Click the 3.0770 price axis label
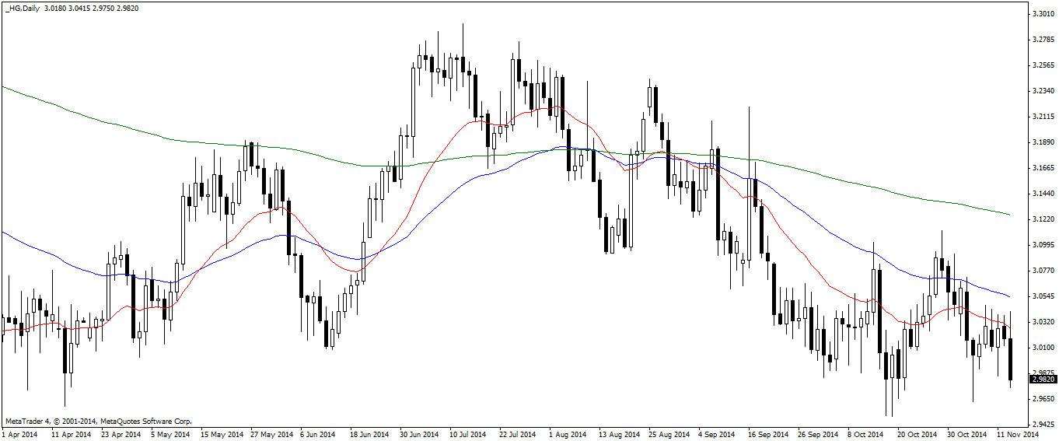This screenshot has height=441, width=1059. 1043,271
